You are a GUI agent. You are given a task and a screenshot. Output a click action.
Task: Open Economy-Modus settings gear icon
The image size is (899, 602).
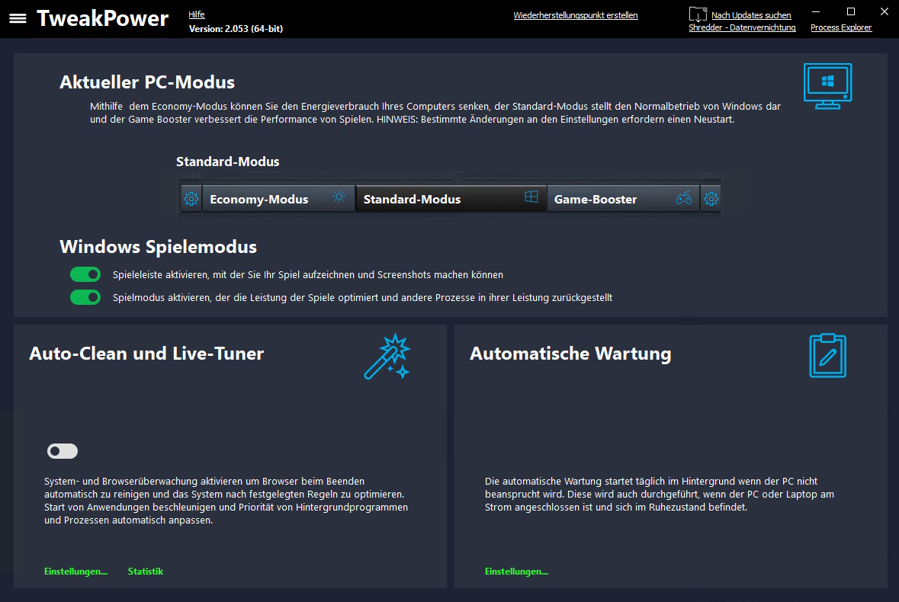tap(191, 200)
